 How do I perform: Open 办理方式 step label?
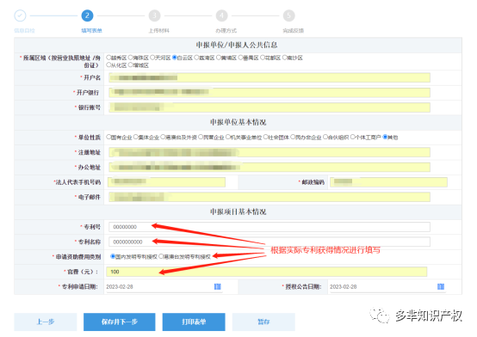(226, 31)
